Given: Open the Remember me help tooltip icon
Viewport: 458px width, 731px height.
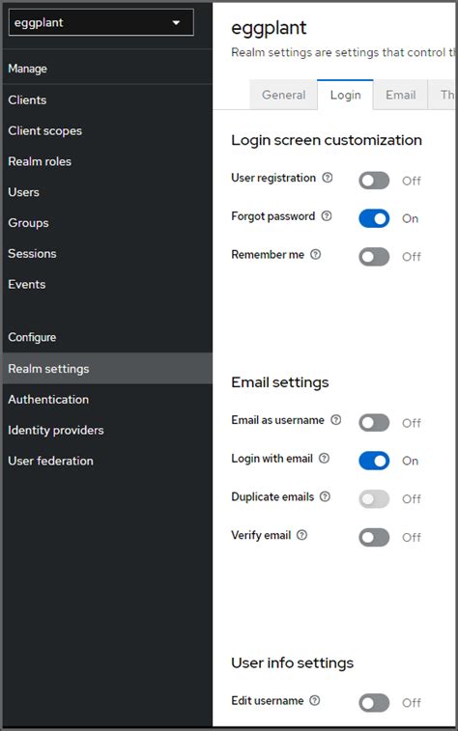Looking at the screenshot, I should point(316,254).
